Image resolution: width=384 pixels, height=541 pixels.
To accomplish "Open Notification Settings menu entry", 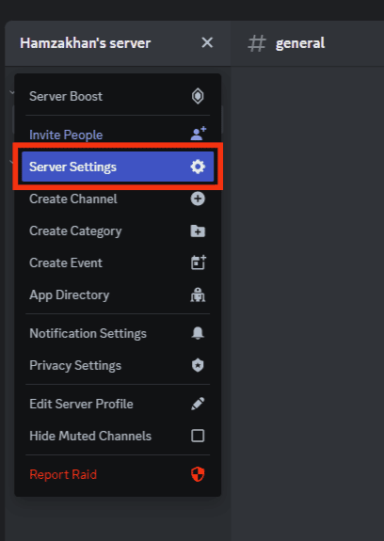I will (x=118, y=333).
